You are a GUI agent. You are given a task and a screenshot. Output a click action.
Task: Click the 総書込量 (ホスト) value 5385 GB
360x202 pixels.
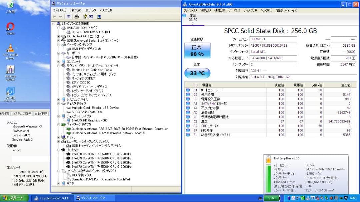point(343,45)
